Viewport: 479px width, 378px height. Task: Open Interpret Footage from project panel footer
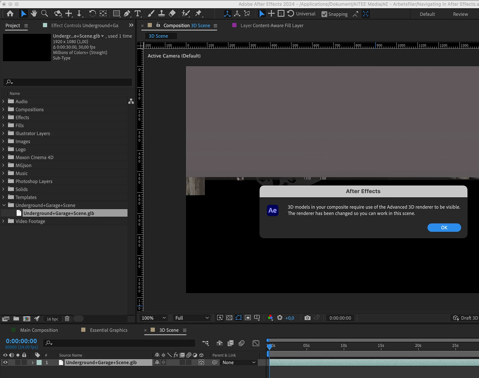click(6, 319)
